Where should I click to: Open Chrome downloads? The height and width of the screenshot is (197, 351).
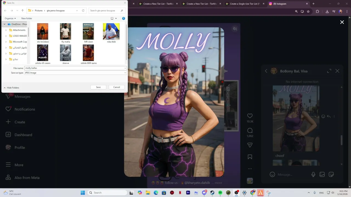(327, 11)
